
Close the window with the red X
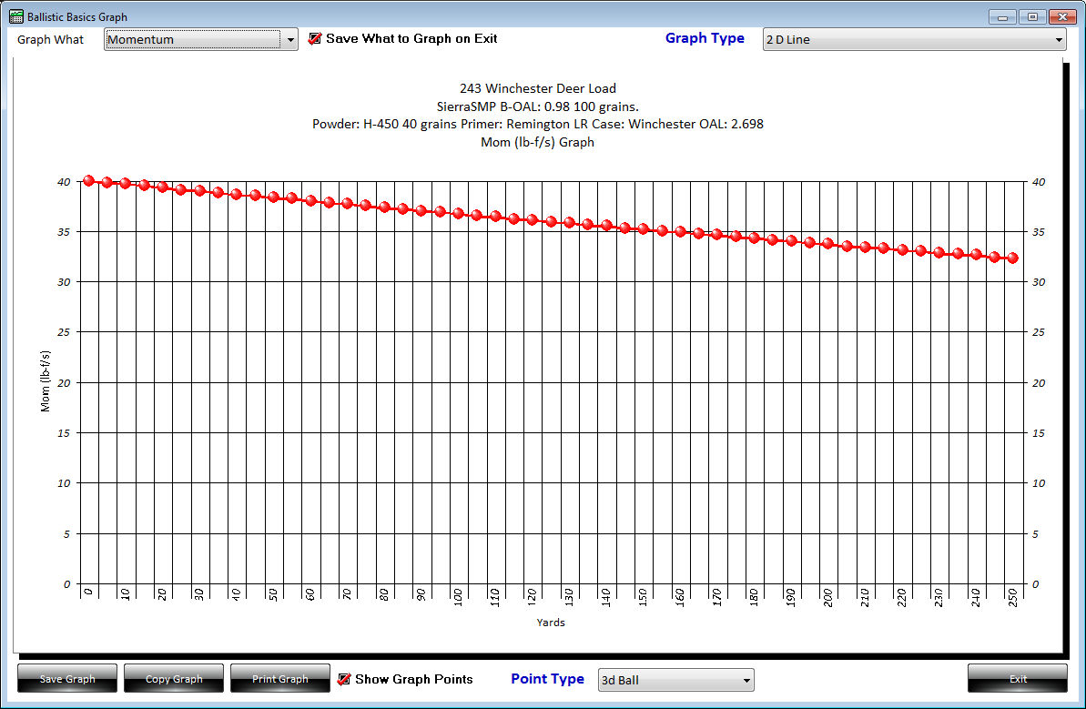click(1061, 16)
